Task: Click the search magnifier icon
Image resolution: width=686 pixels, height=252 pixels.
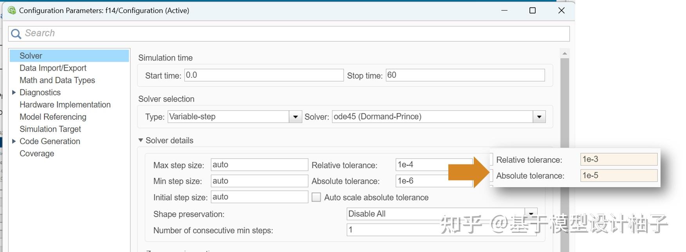Action: (x=16, y=34)
